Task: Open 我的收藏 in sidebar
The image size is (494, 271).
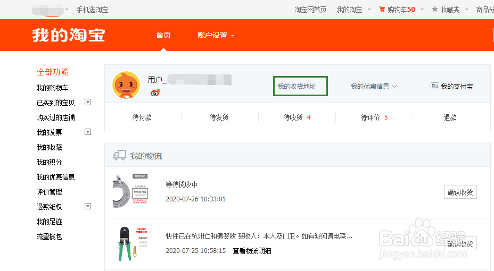Action: (x=49, y=147)
